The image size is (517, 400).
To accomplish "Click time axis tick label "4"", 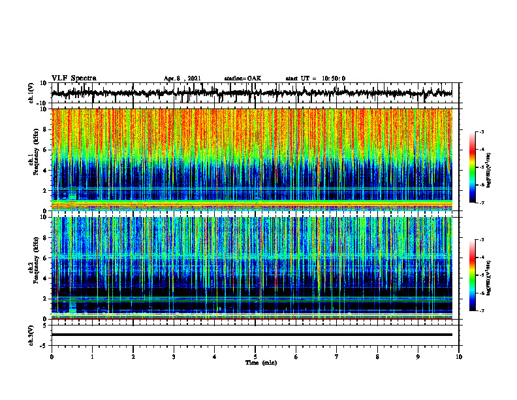I will tap(215, 357).
